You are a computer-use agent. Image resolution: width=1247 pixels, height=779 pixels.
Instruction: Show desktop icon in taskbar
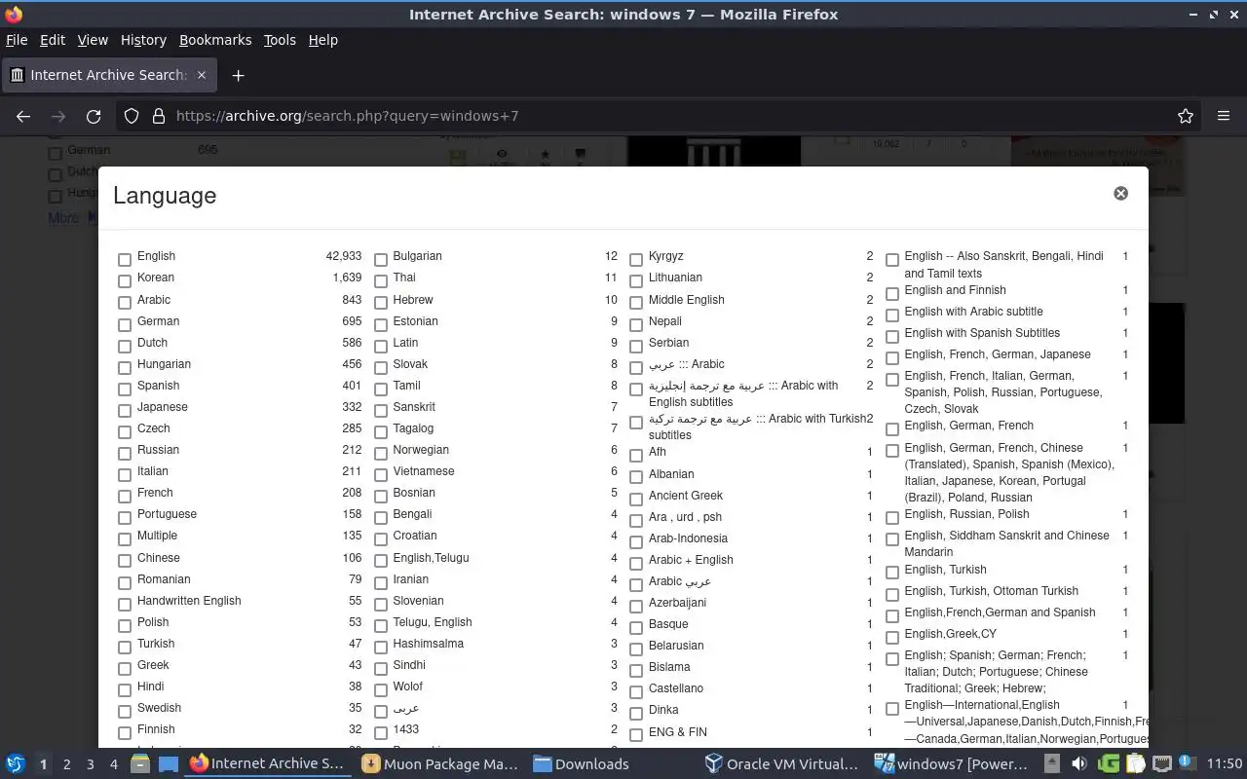[x=169, y=763]
